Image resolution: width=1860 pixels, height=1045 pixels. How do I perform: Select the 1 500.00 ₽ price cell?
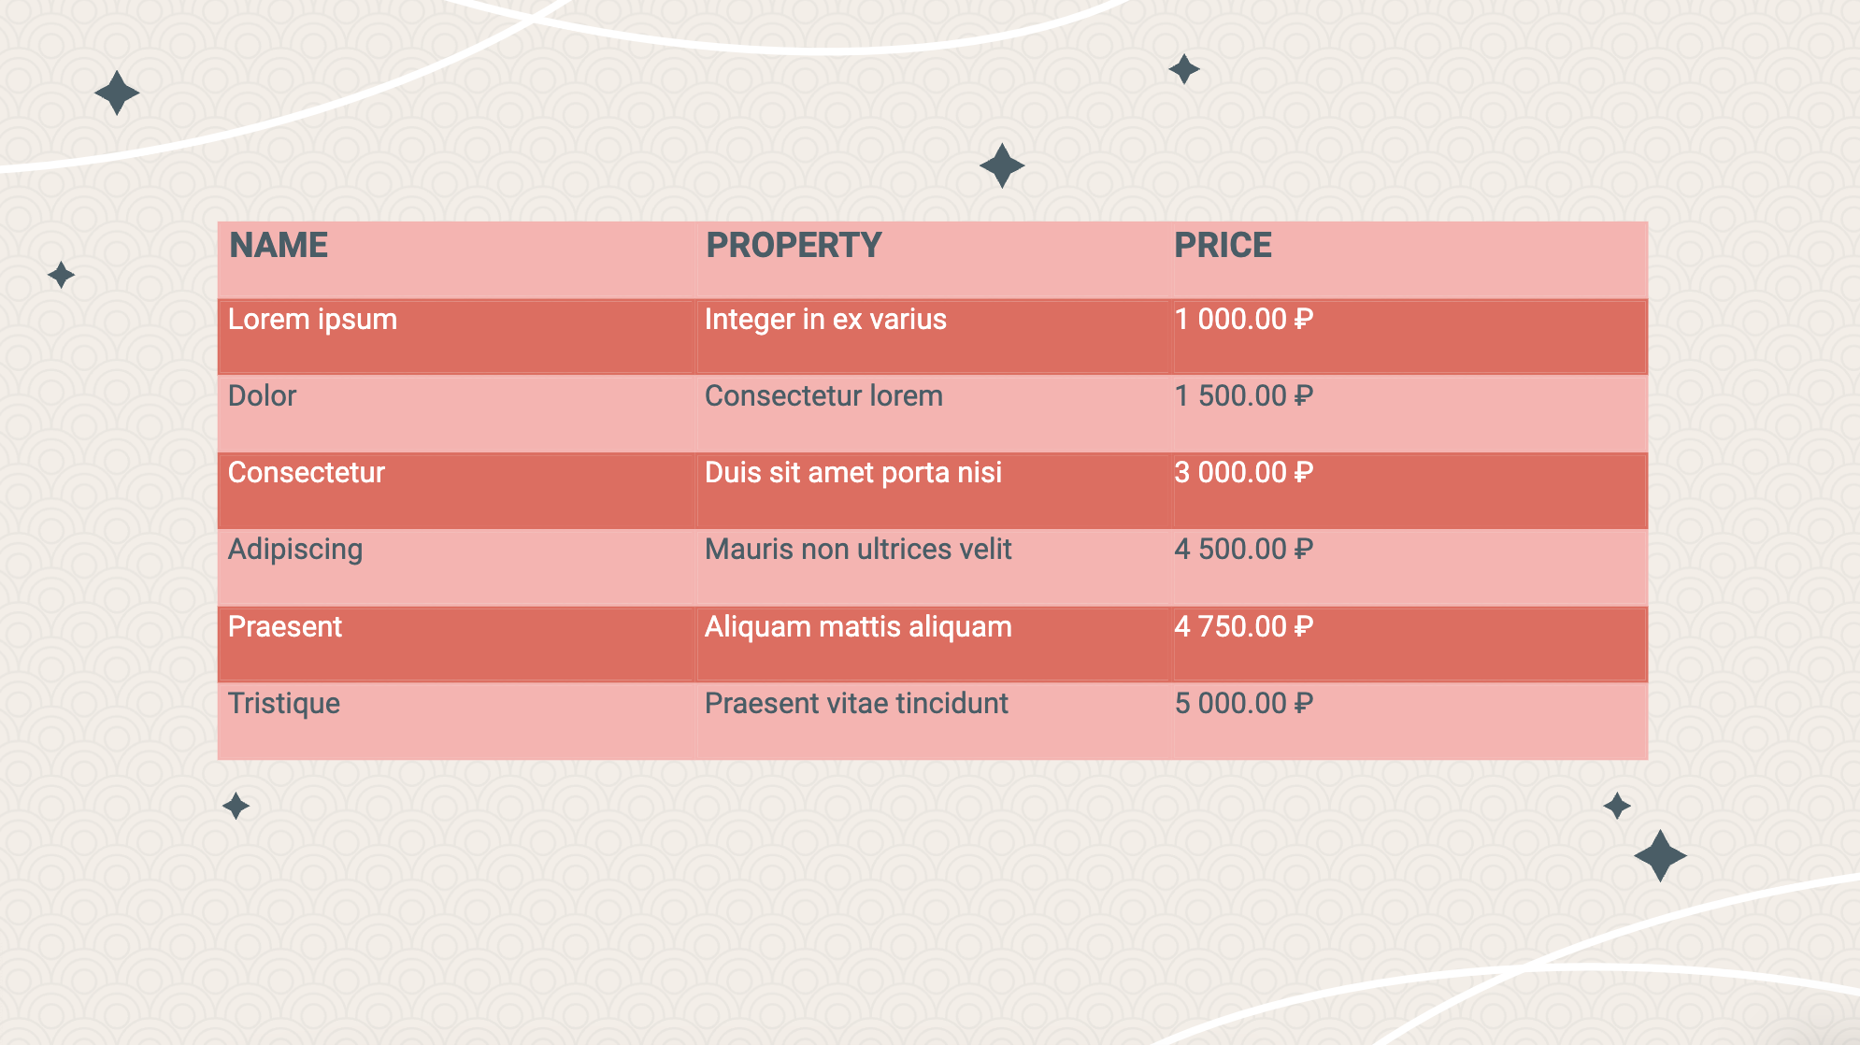coord(1409,413)
